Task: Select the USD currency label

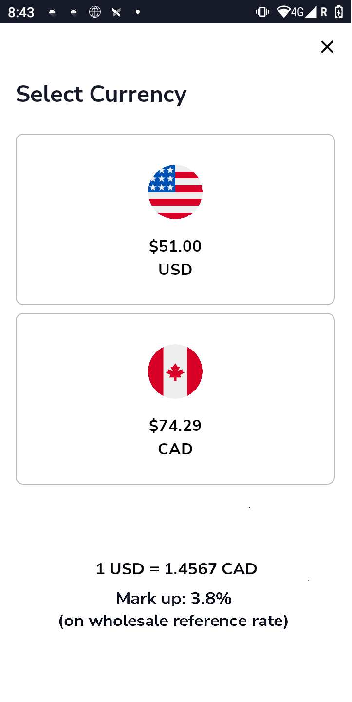Action: click(175, 270)
